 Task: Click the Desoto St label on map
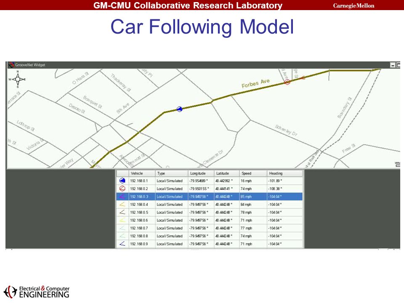click(77, 109)
